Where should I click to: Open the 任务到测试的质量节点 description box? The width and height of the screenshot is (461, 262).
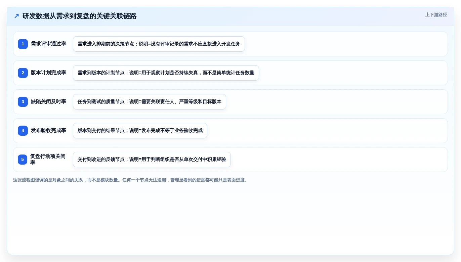(x=150, y=102)
